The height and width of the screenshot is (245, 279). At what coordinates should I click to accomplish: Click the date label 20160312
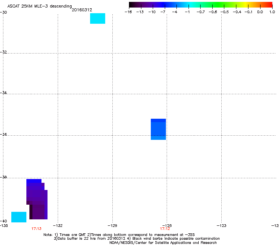82,10
